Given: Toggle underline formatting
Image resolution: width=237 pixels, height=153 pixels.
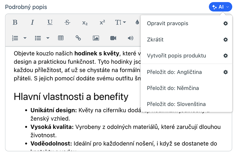Looking at the screenshot, I should (50, 23).
